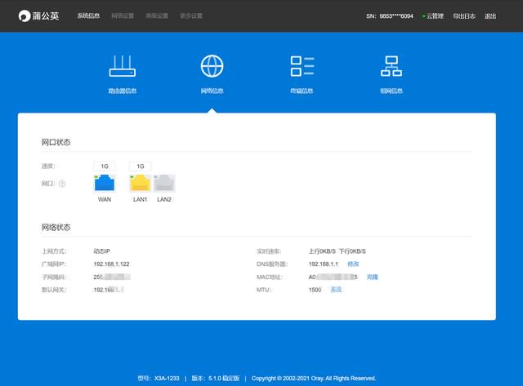This screenshot has width=523, height=386.
Task: Open the 更多设置 menu
Action: tap(191, 16)
